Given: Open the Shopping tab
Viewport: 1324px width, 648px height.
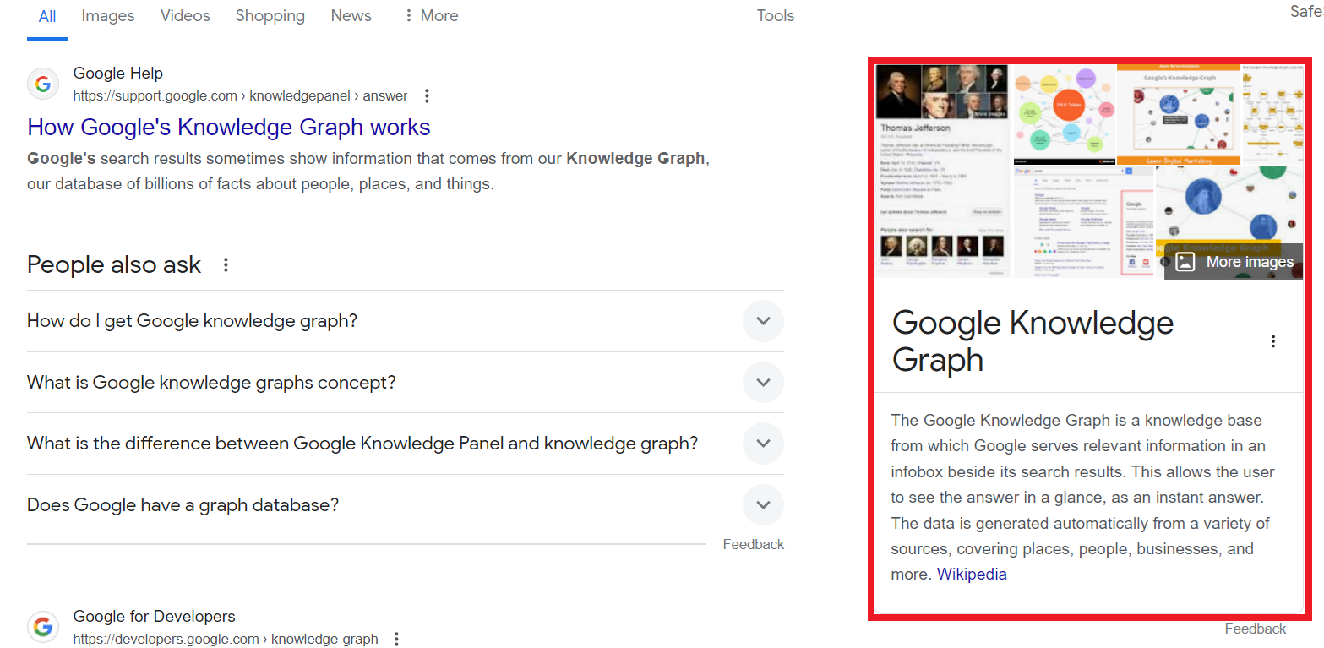Looking at the screenshot, I should click(270, 16).
